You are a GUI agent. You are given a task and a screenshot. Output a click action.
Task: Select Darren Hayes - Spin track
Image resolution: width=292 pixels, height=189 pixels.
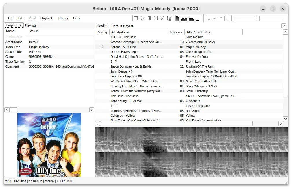point(189,52)
